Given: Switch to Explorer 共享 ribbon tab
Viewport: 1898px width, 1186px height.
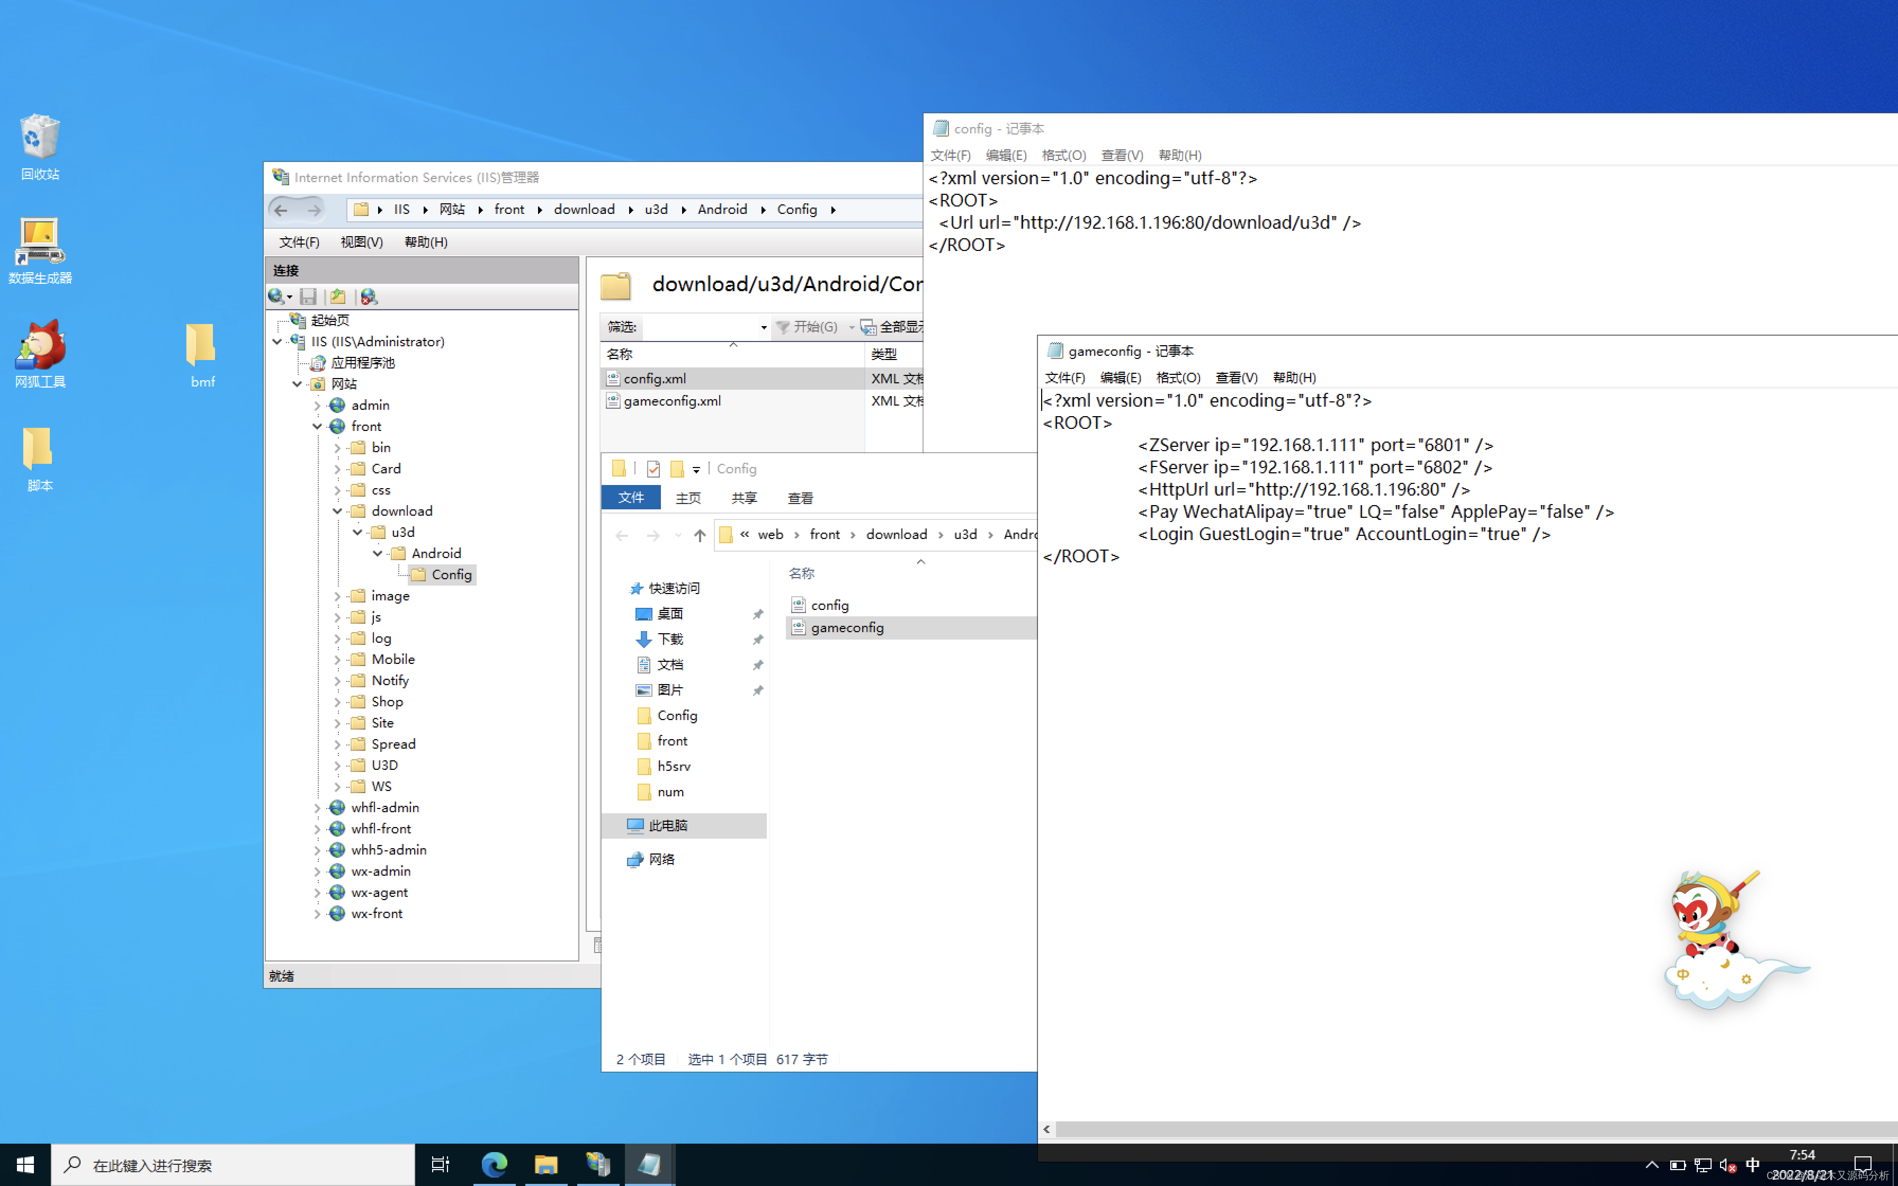Looking at the screenshot, I should click(x=744, y=498).
